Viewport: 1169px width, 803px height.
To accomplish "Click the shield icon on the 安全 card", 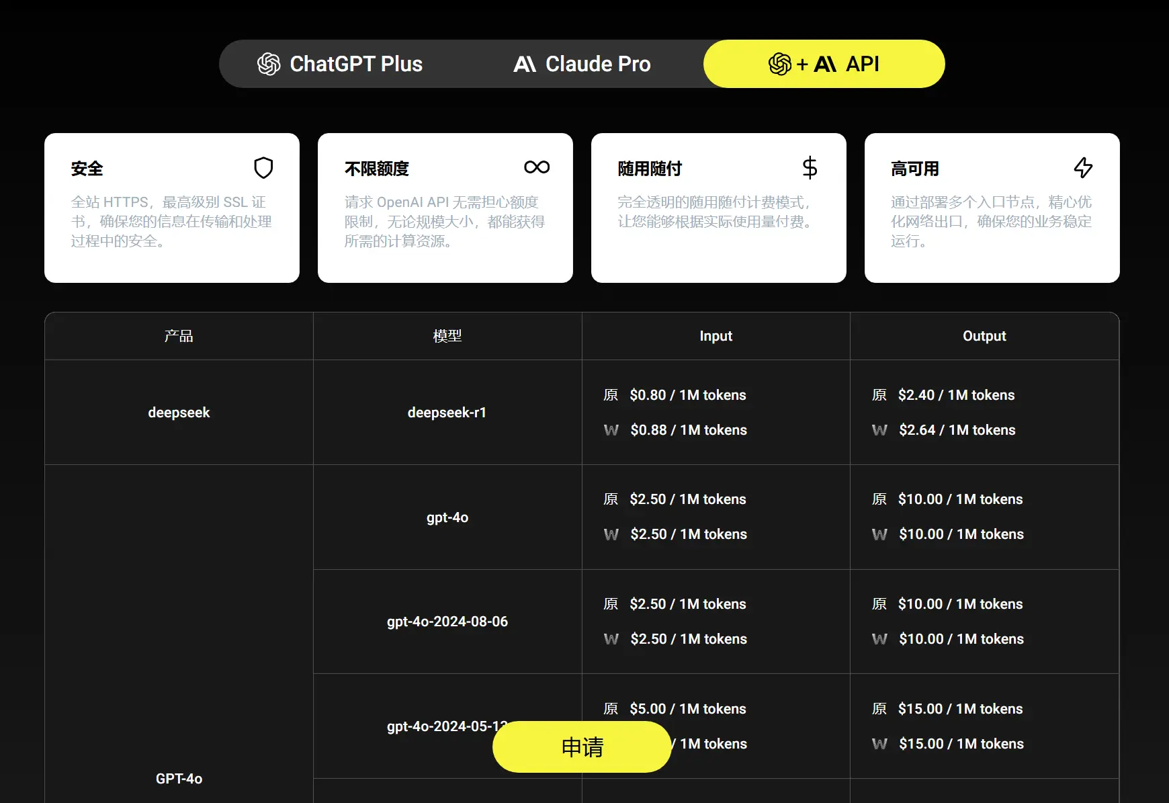I will [x=263, y=168].
